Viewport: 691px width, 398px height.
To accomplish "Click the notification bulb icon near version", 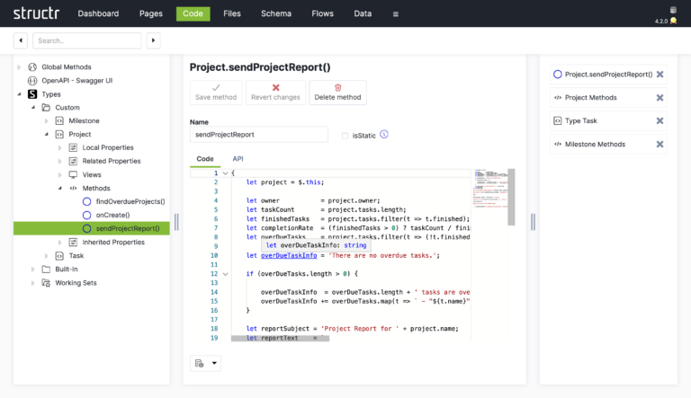I will coord(673,21).
